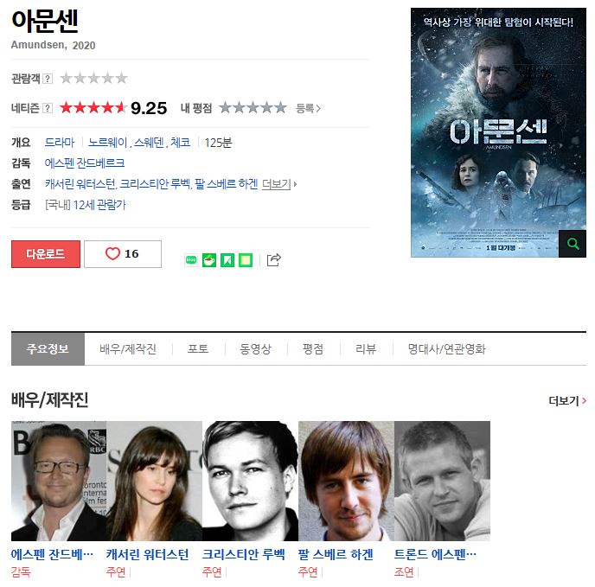The height and width of the screenshot is (587, 595).
Task: Open the 동영상 tab
Action: 255,348
